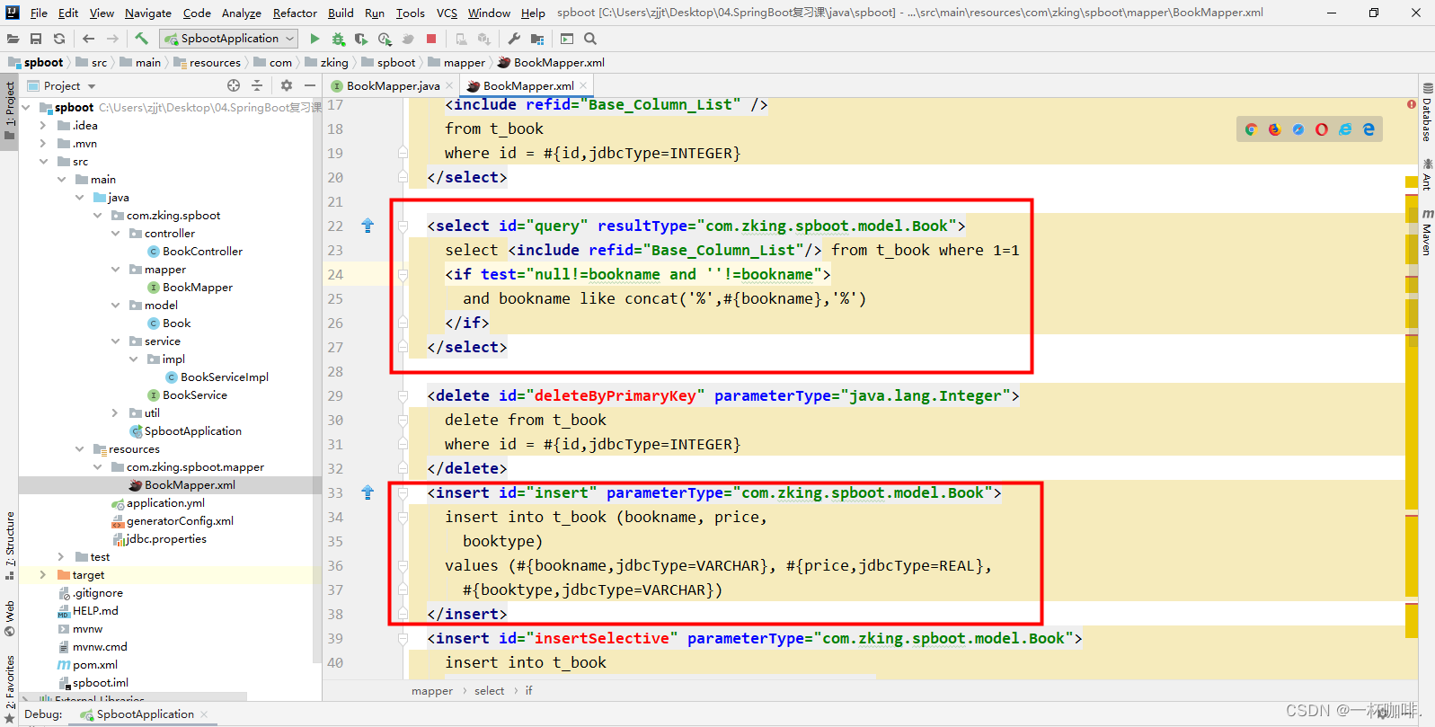The width and height of the screenshot is (1435, 727).
Task: Open Project panel gear options
Action: pyautogui.click(x=287, y=85)
